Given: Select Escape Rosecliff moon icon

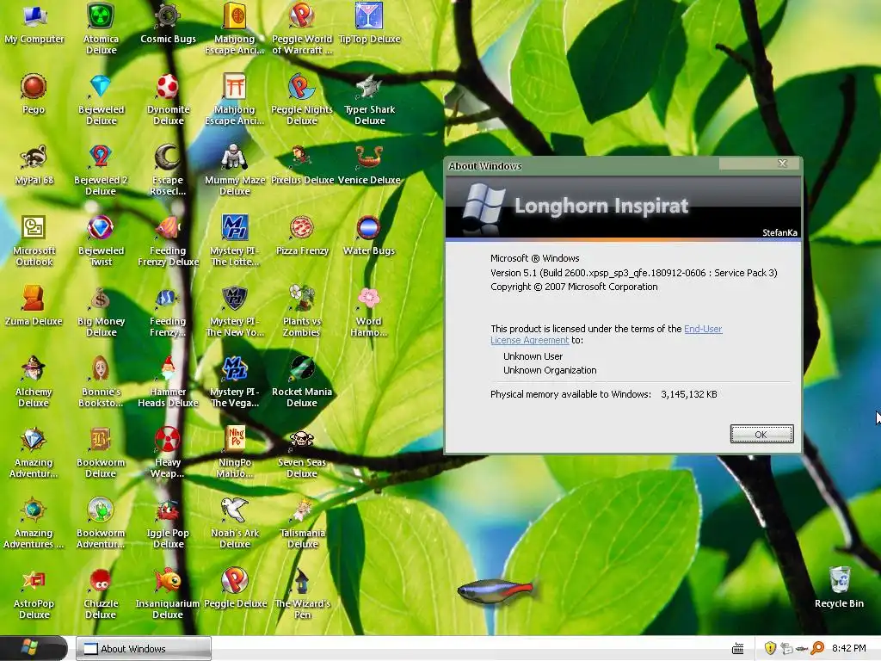Looking at the screenshot, I should (x=168, y=170).
